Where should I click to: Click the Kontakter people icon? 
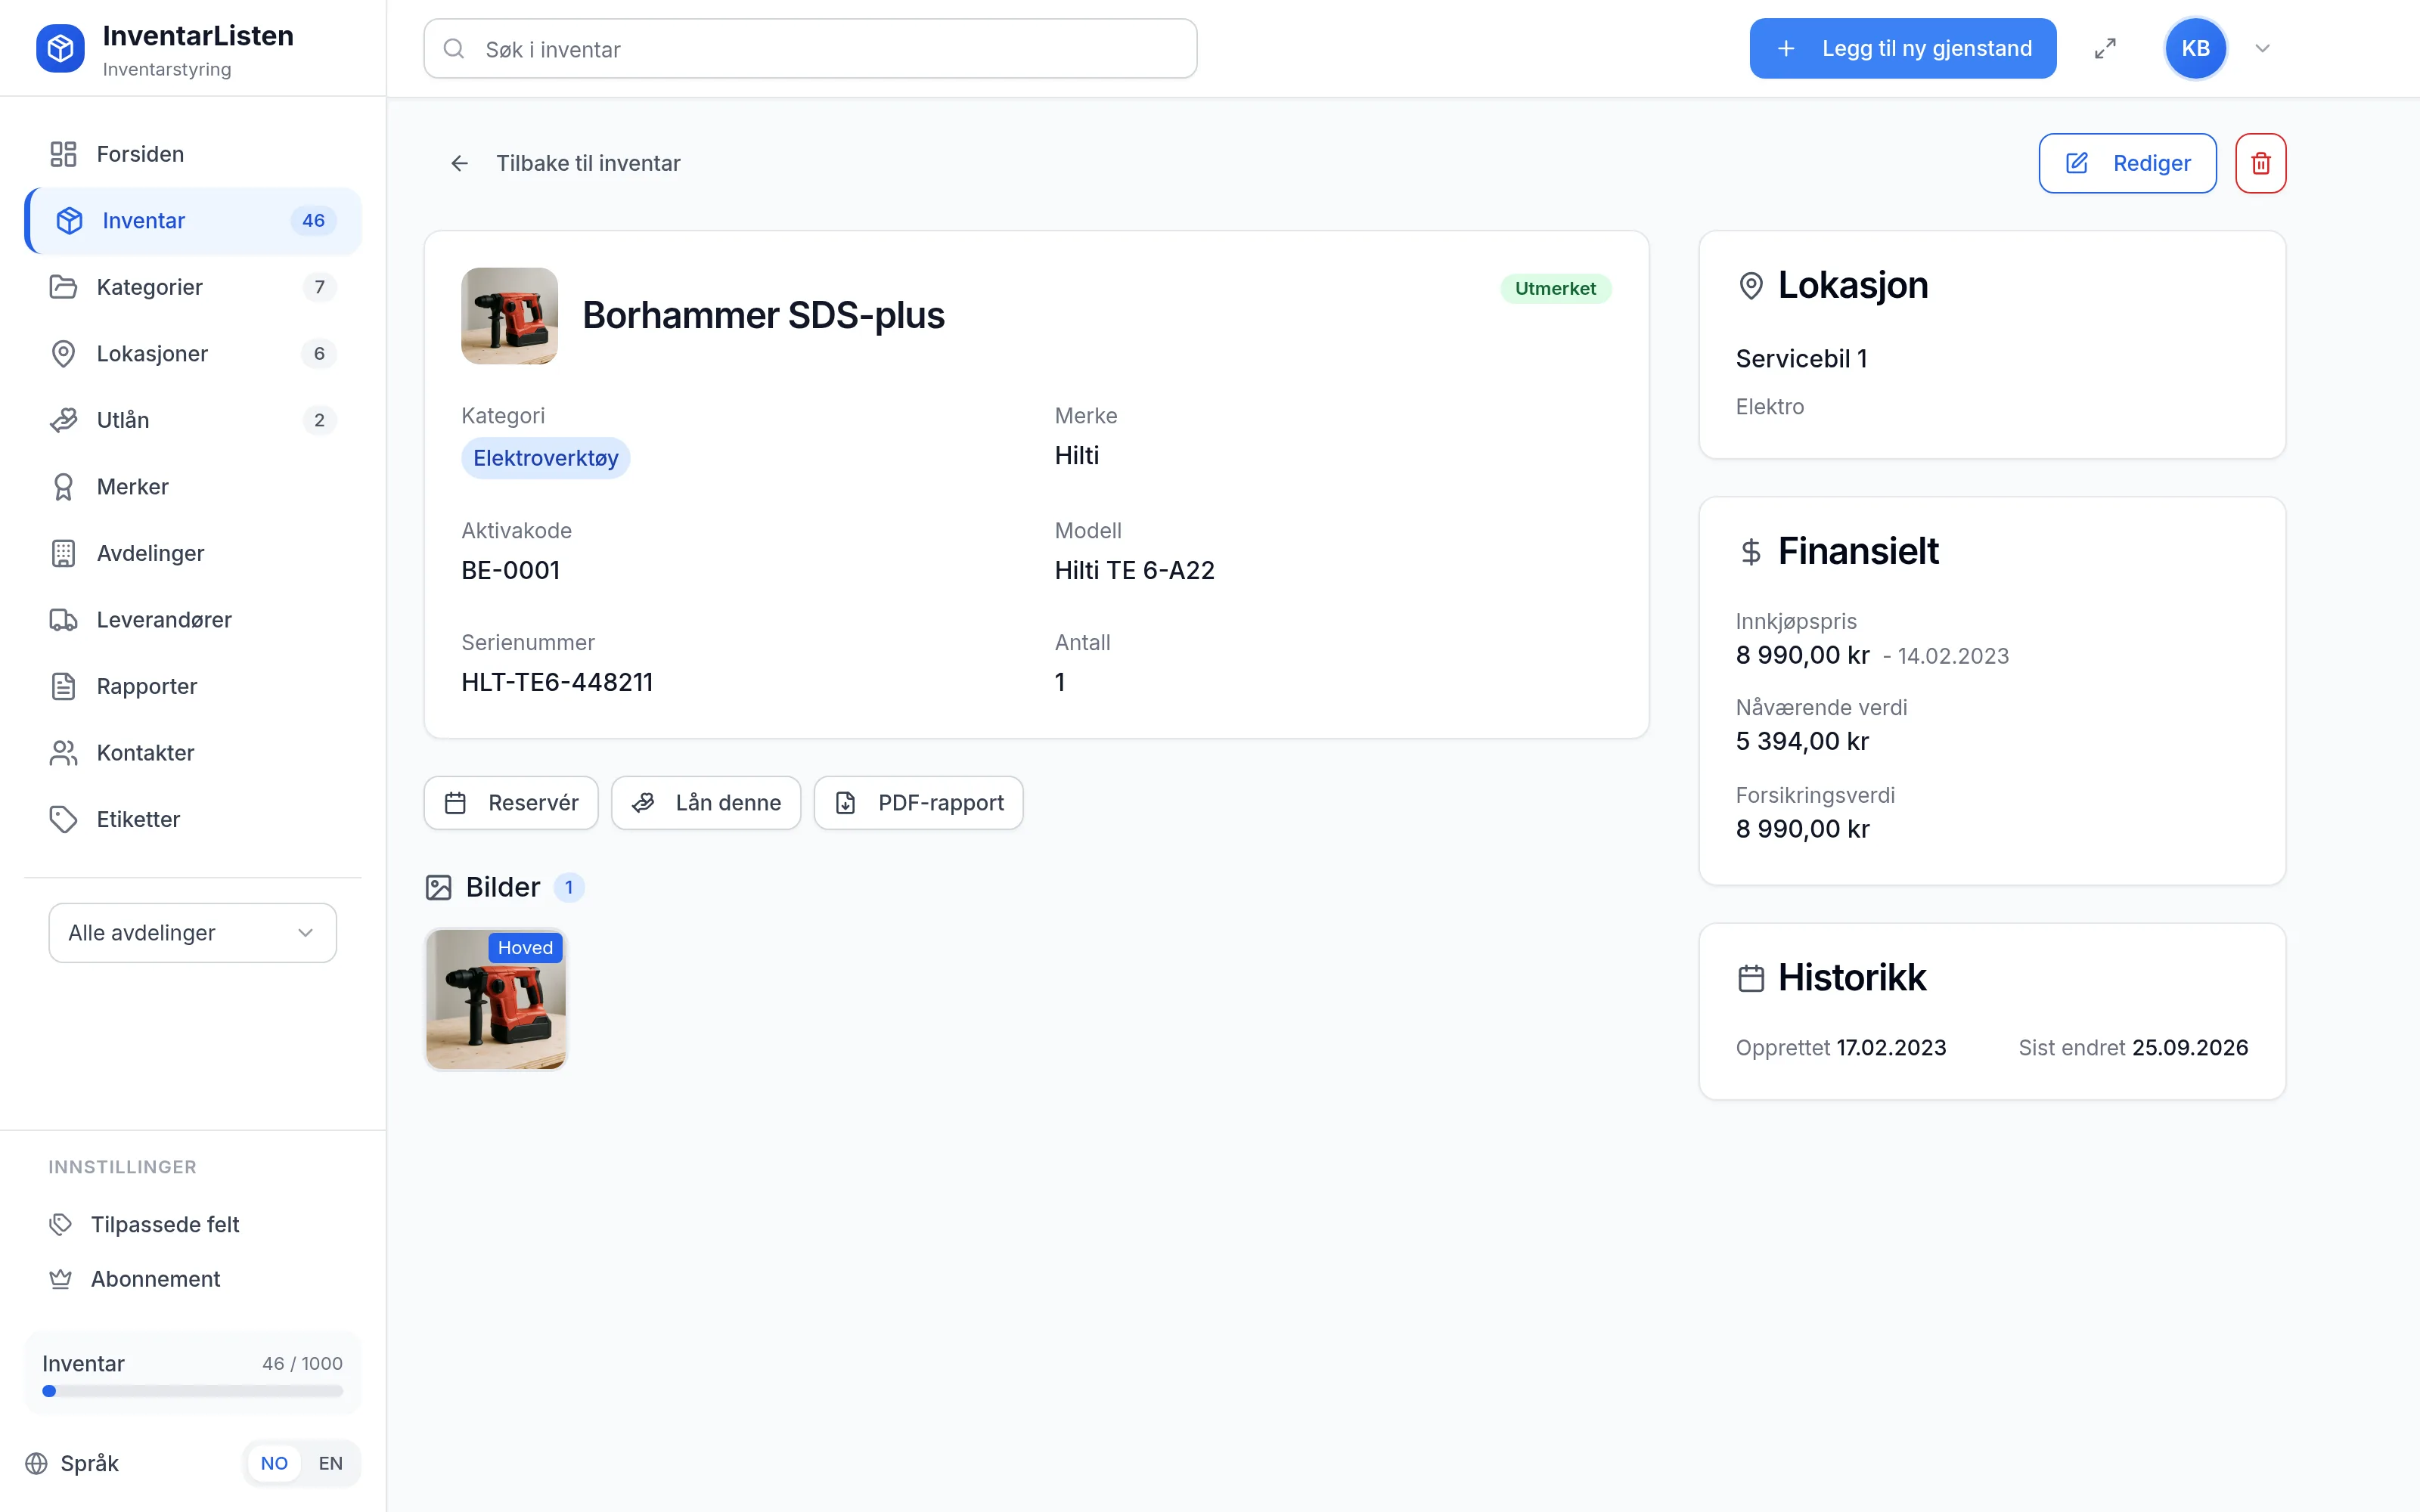pyautogui.click(x=63, y=753)
